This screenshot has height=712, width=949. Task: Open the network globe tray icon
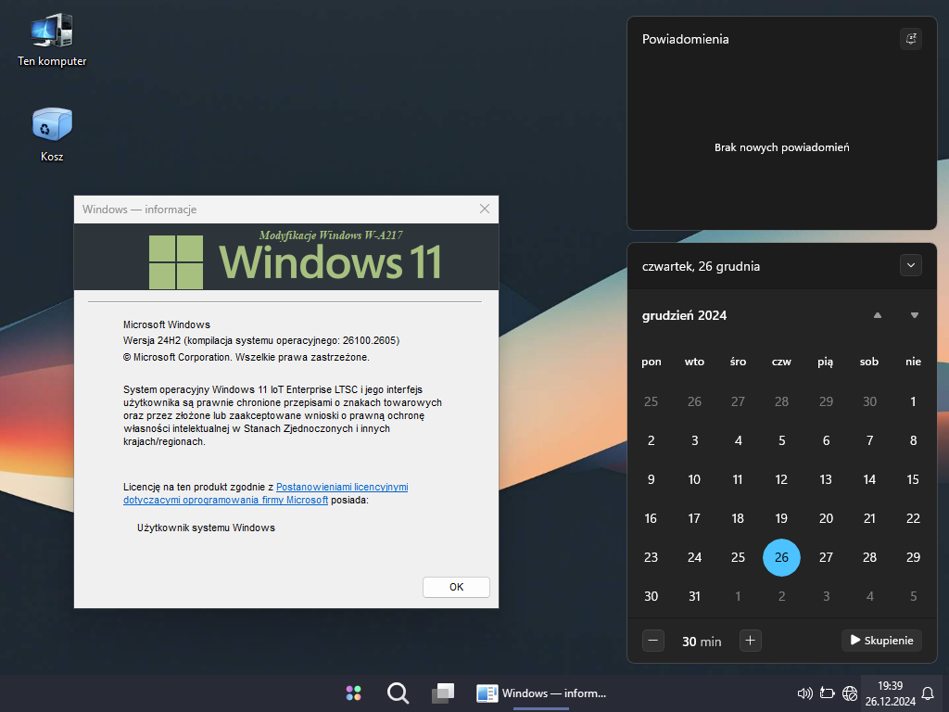pos(849,693)
